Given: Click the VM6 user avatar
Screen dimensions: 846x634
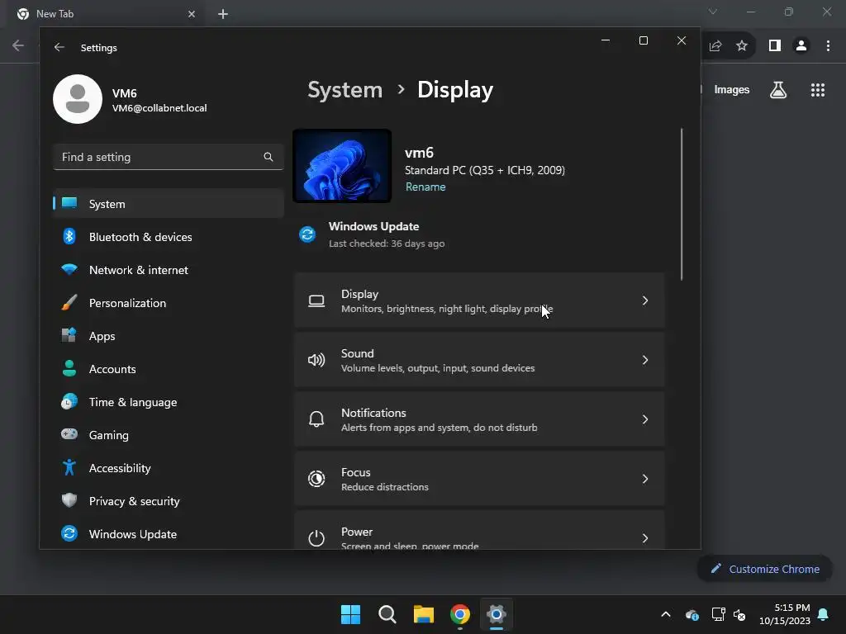Looking at the screenshot, I should [78, 99].
